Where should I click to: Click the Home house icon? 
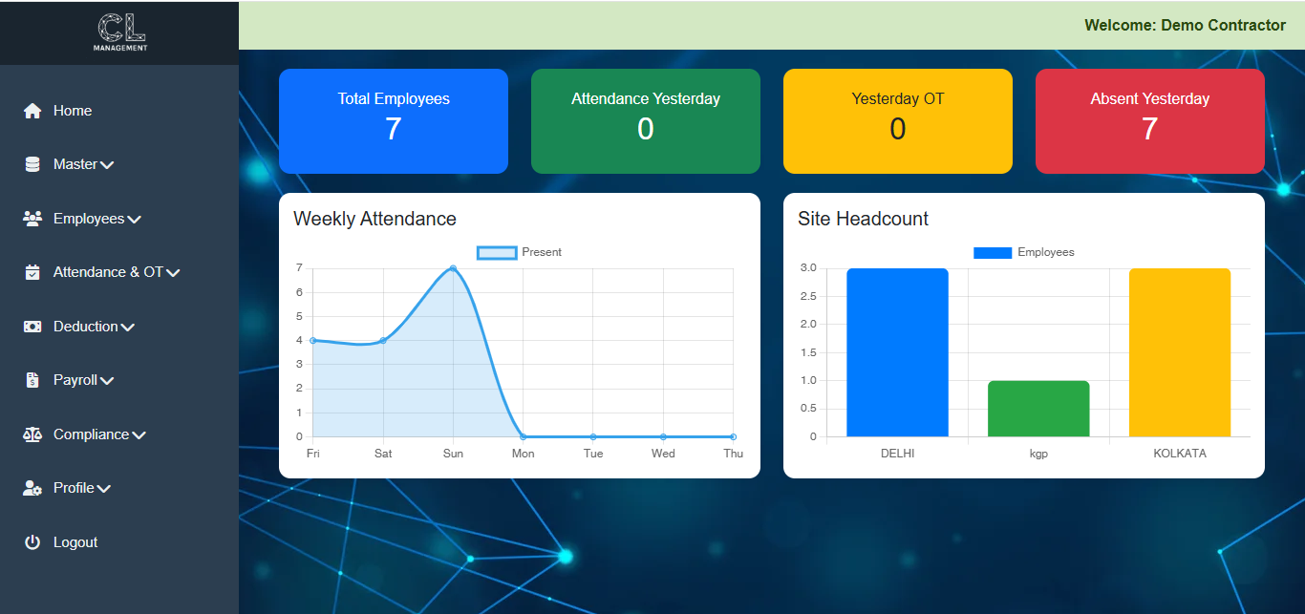[32, 111]
